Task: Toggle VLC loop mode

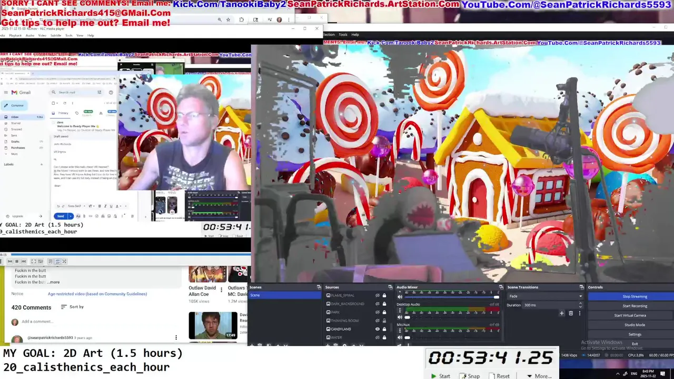Action: 57,261
